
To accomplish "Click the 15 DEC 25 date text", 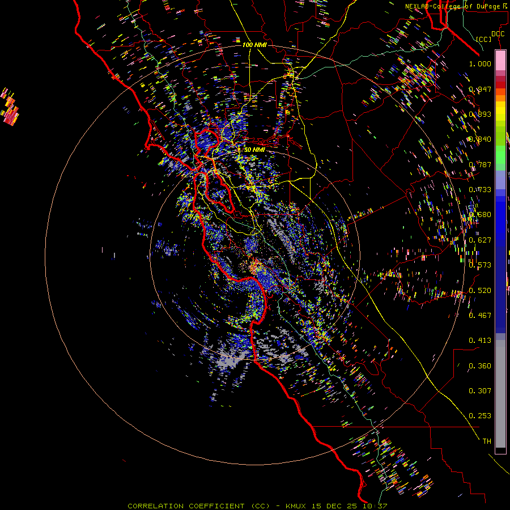I will click(334, 506).
